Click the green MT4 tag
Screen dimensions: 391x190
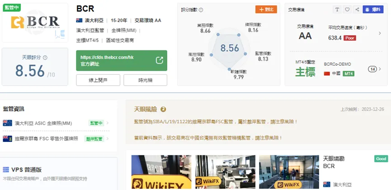pyautogui.click(x=349, y=74)
